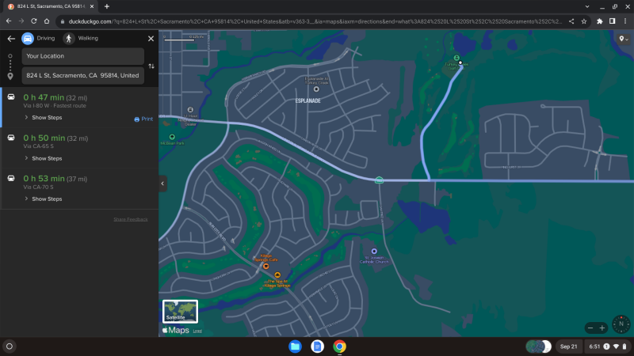
Task: Open the Legal link on map
Action: [x=197, y=331]
